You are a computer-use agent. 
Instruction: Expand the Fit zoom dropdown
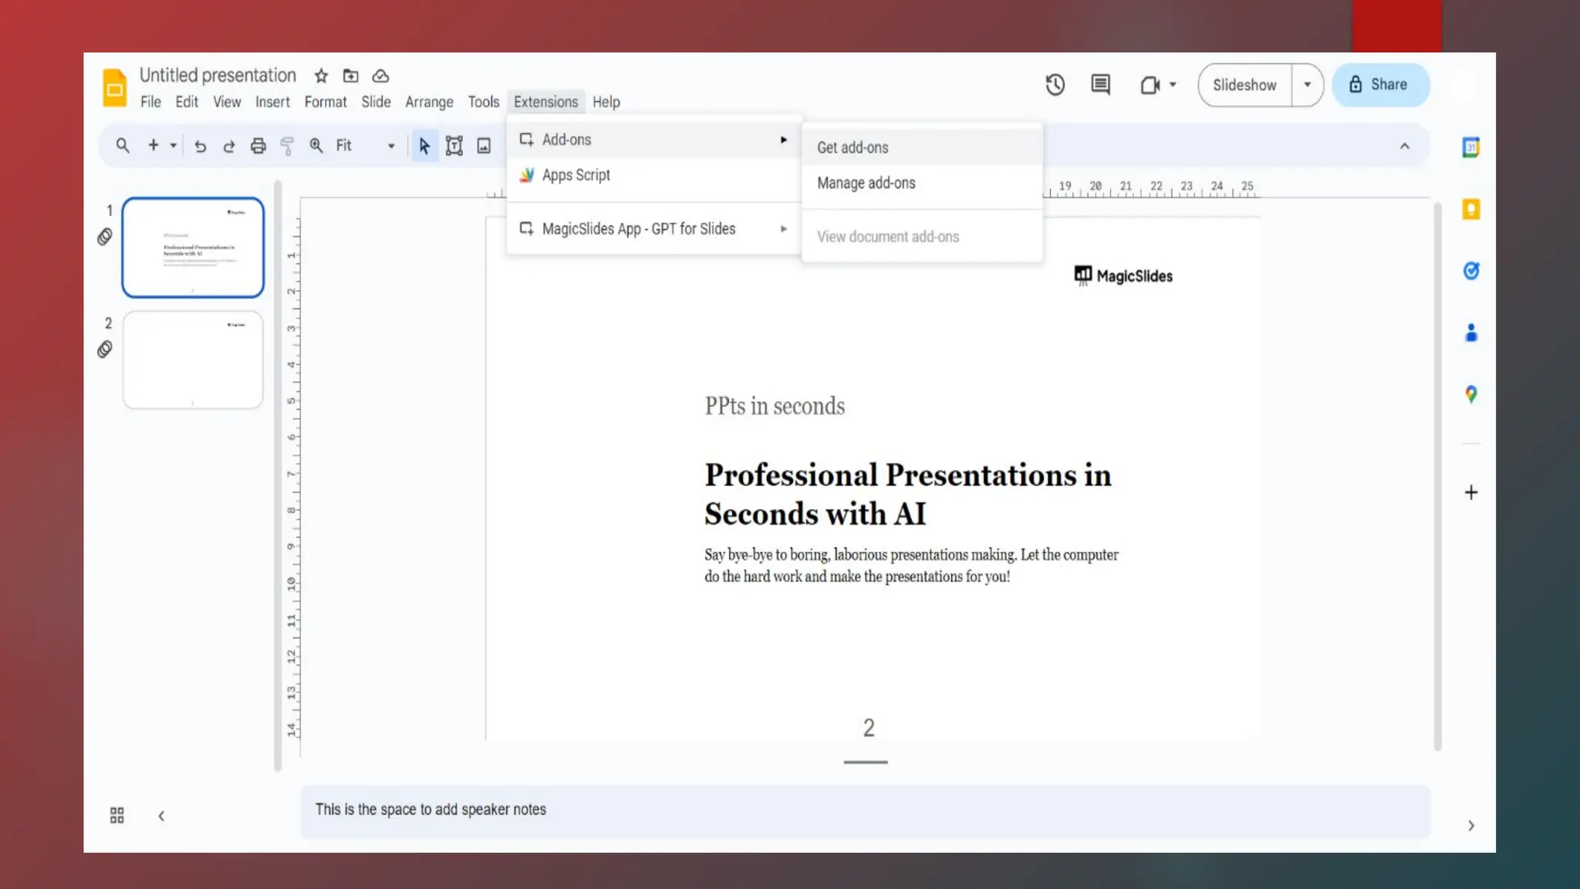390,146
